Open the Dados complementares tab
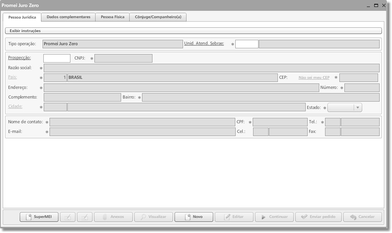The height and width of the screenshot is (233, 392). (68, 17)
